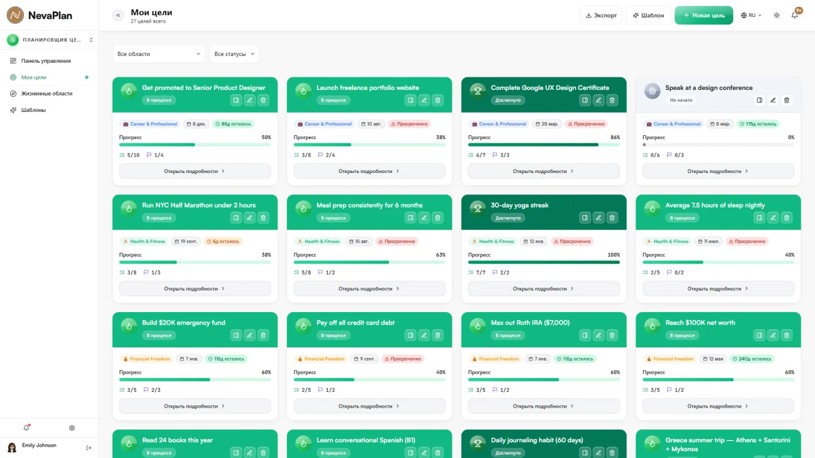Delete the Launch freelance portfolio website goal

437,100
